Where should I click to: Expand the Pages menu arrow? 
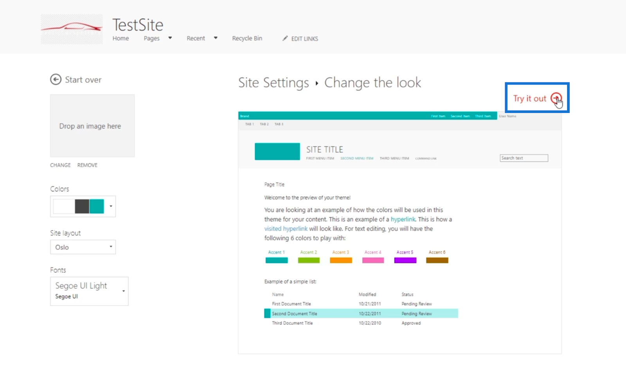point(170,38)
